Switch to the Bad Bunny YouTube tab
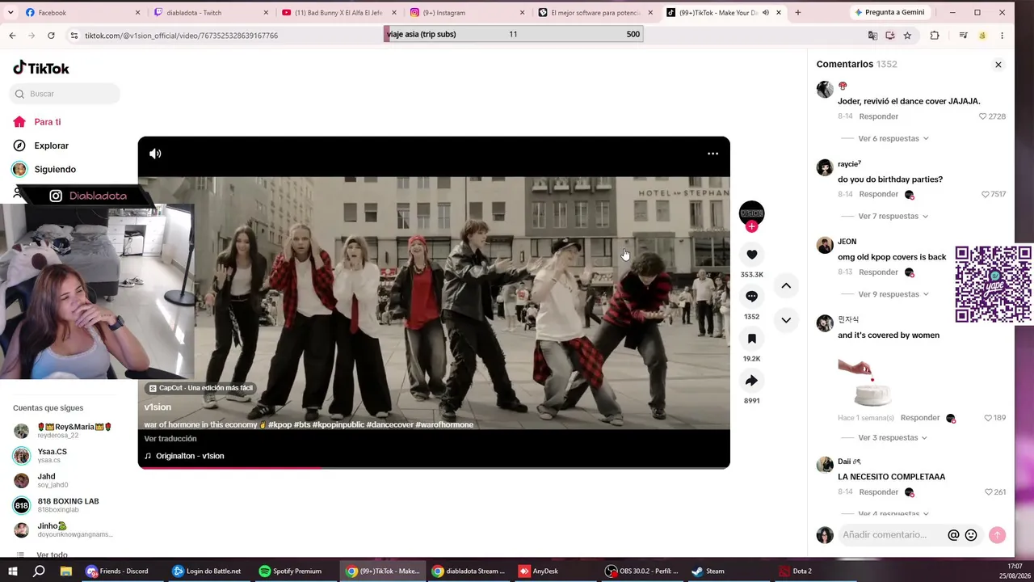This screenshot has width=1034, height=582. (338, 13)
